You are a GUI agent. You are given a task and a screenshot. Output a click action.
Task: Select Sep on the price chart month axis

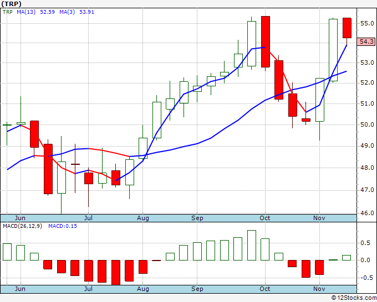pos(197,218)
